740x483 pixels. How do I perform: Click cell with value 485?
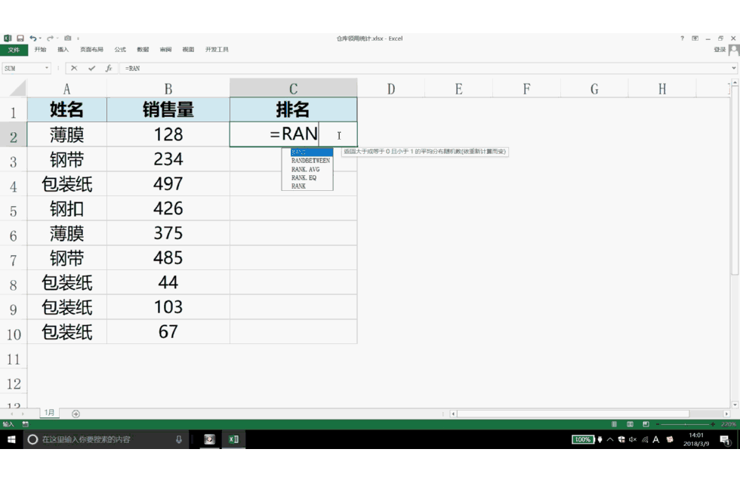[x=168, y=257]
